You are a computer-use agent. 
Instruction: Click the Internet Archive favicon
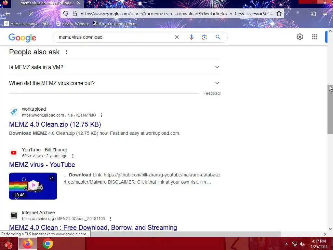pos(14,215)
